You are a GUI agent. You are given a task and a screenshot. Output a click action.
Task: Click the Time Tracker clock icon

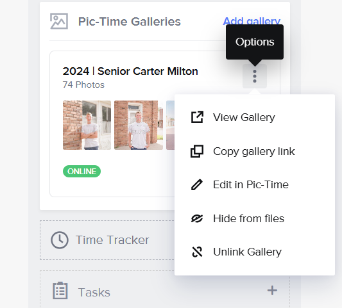click(60, 240)
